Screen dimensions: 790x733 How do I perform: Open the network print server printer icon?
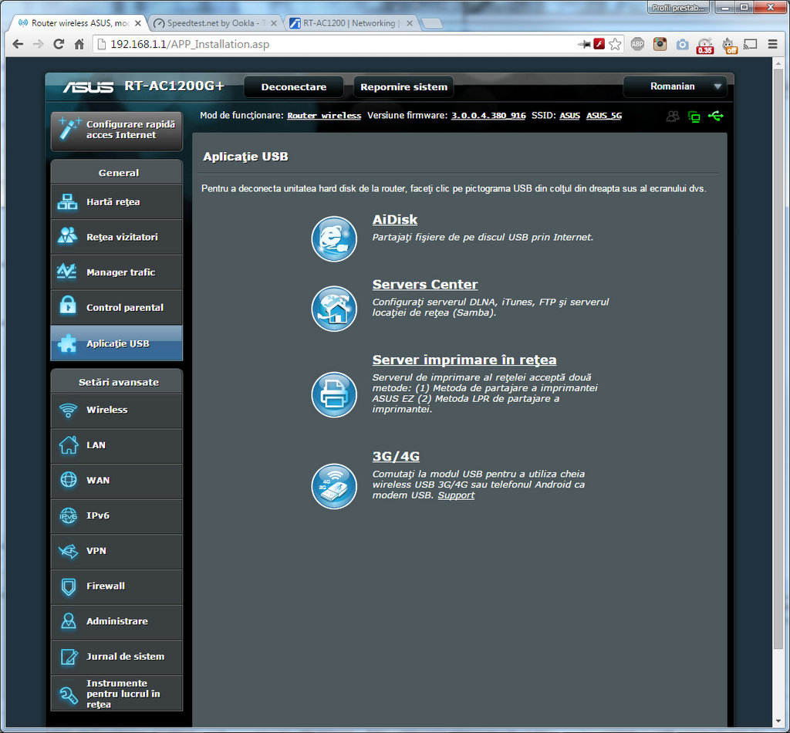pyautogui.click(x=334, y=394)
